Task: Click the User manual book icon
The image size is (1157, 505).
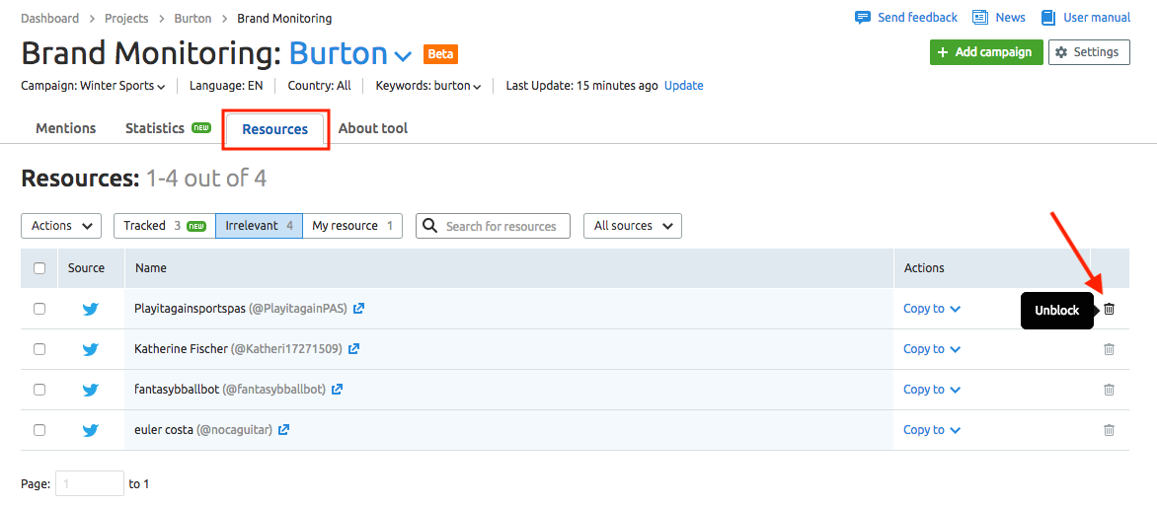Action: tap(1047, 18)
